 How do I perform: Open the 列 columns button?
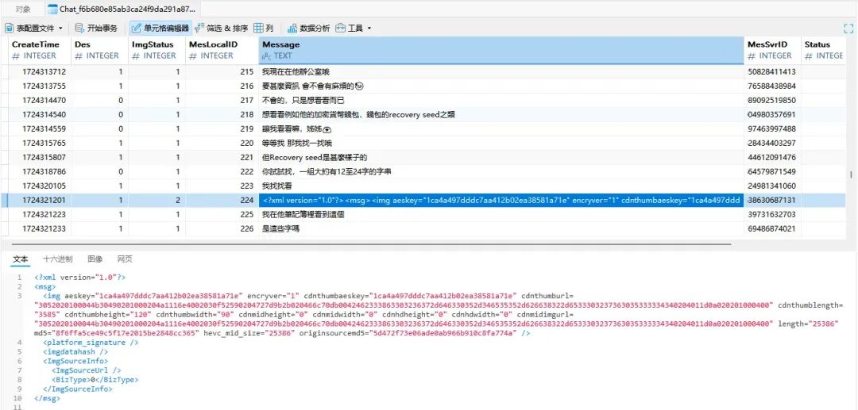pyautogui.click(x=264, y=28)
